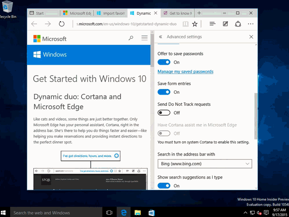Click the Edge icon on taskbar
This screenshot has width=289, height=217.
point(123,212)
